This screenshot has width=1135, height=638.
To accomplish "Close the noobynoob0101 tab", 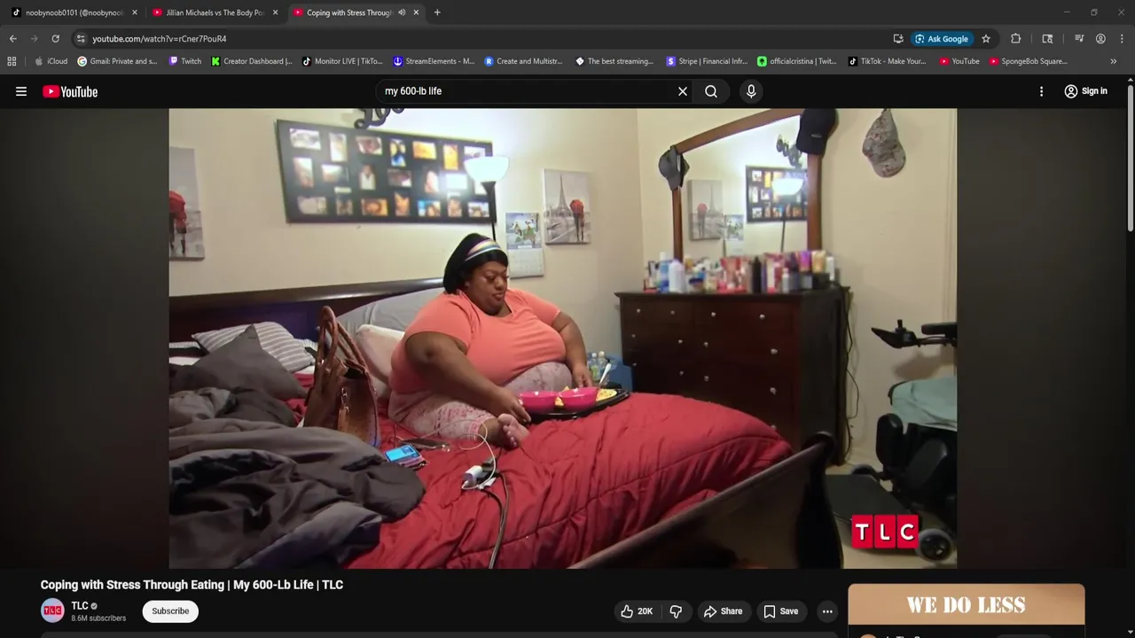I will (x=135, y=12).
